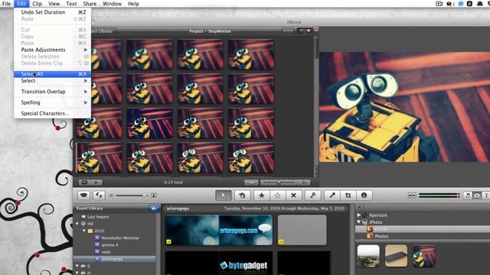The image size is (490, 275).
Task: Choose Select All from Edit menu
Action: tap(52, 74)
